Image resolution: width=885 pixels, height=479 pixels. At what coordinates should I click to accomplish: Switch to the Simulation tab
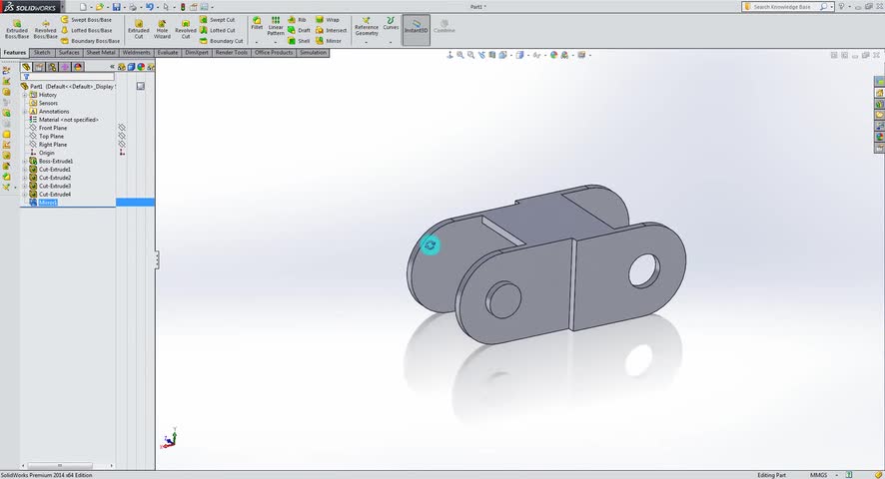(314, 53)
